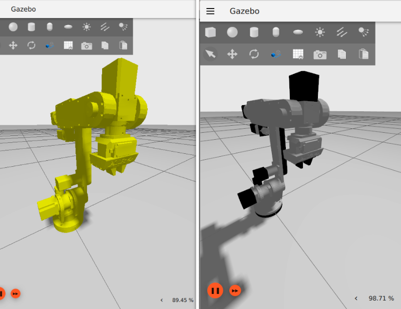Add a cylinder using right window toolbar
This screenshot has width=401, height=309.
254,33
